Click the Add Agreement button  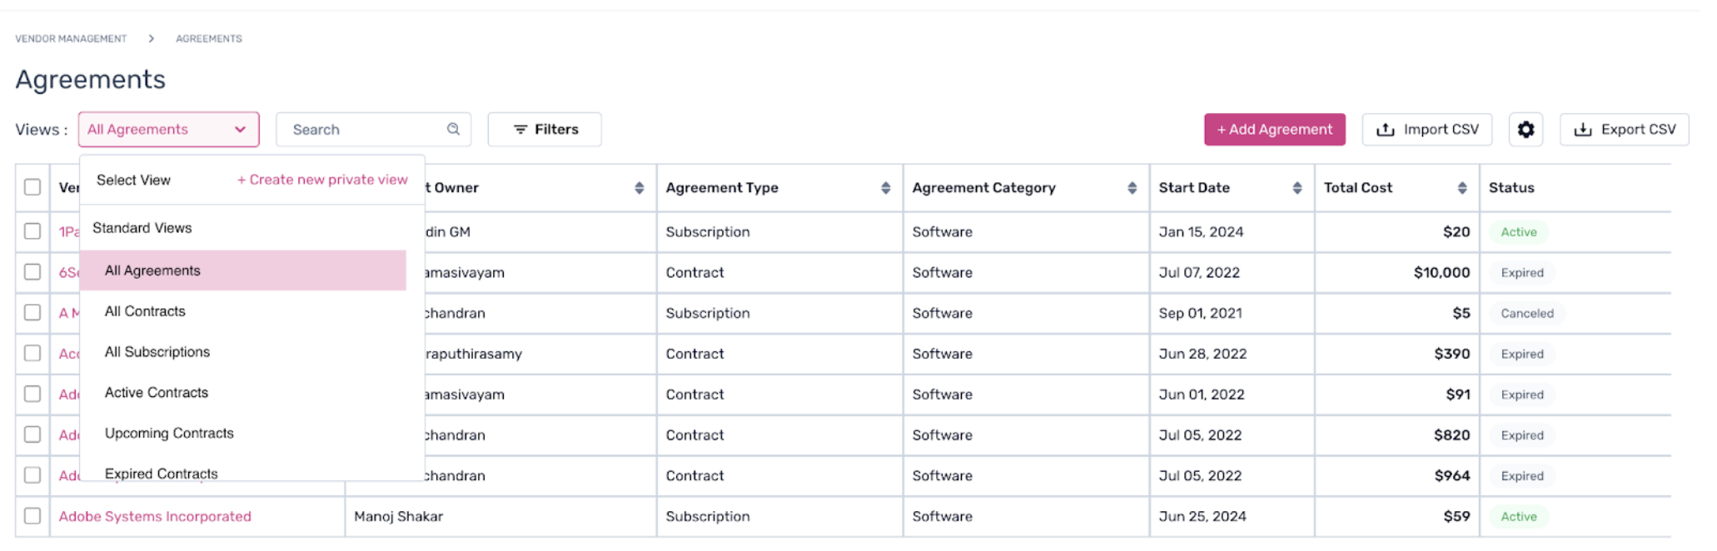point(1274,130)
